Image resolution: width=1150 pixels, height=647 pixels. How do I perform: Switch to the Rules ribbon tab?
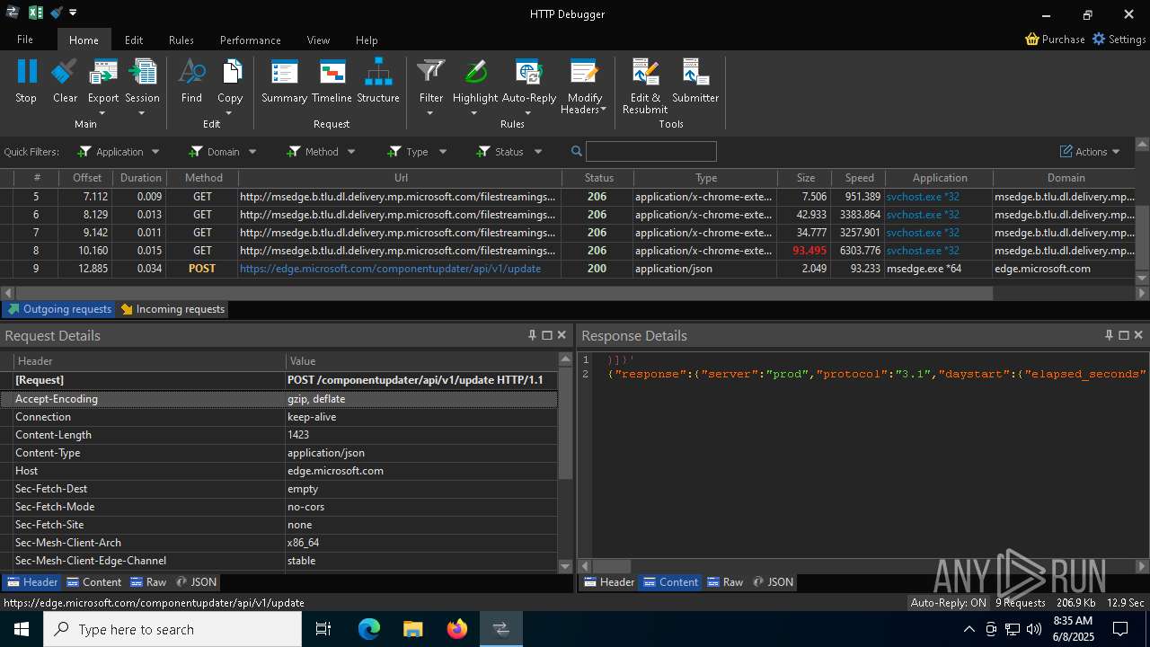(181, 40)
